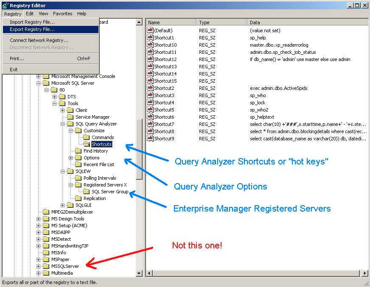
Task: Click the string value icon for Shortcut9
Action: pyautogui.click(x=150, y=138)
